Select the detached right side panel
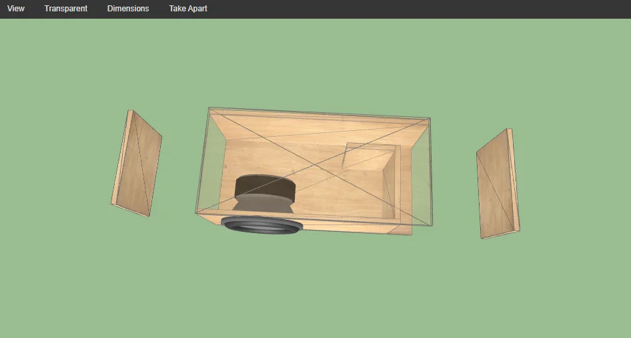This screenshot has width=631, height=338. 498,184
